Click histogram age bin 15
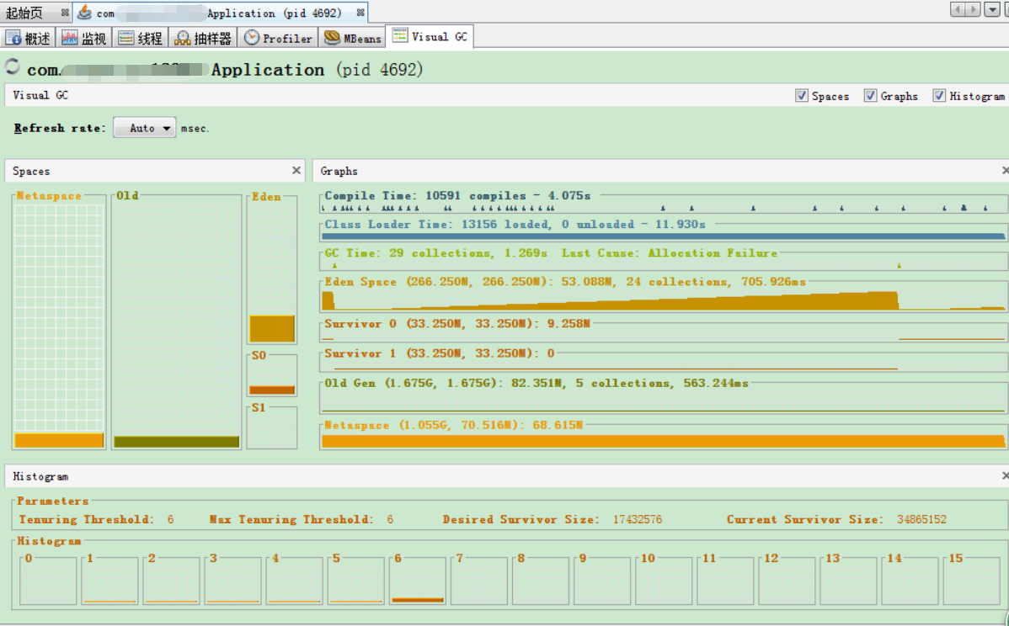 (x=972, y=581)
